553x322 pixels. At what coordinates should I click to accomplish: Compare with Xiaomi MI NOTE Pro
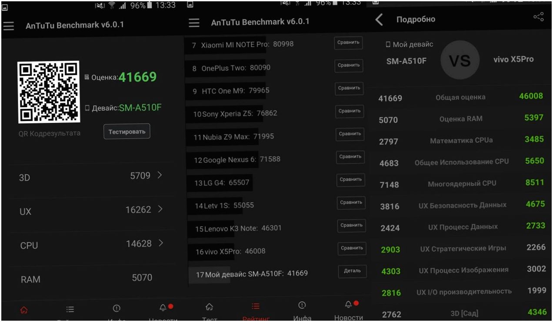[x=349, y=43]
